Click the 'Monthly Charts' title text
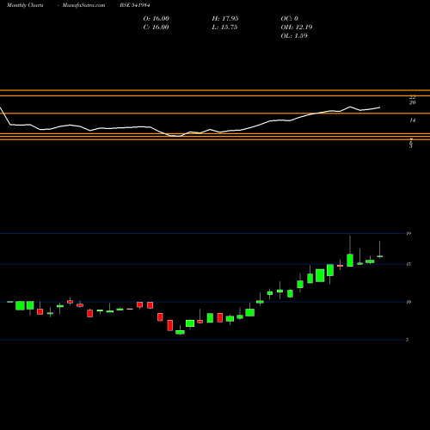430x430 pixels. 25,5
